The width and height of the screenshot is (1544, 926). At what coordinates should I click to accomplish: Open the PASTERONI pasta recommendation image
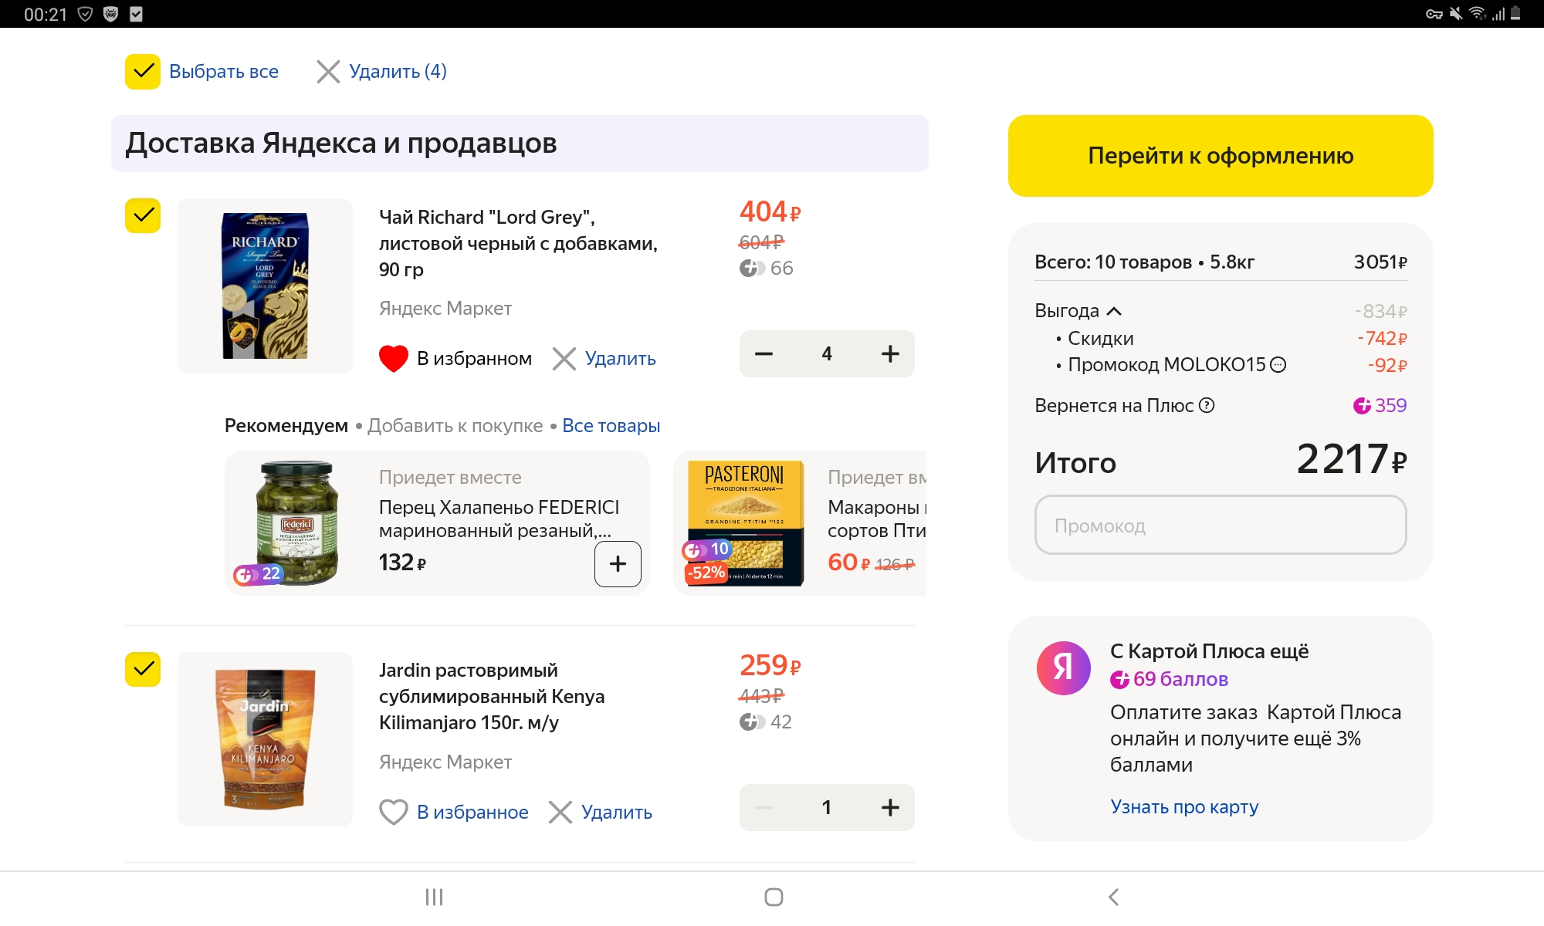(745, 523)
